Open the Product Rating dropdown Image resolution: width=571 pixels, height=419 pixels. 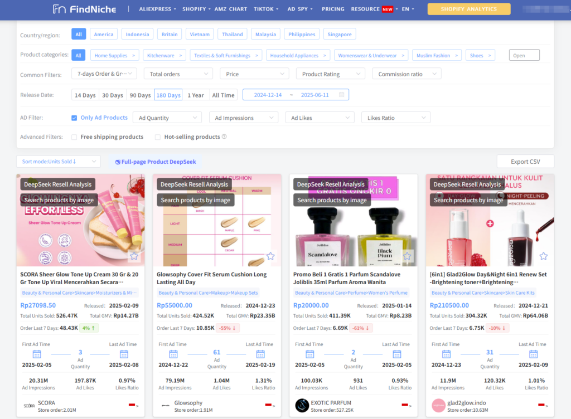tap(331, 74)
